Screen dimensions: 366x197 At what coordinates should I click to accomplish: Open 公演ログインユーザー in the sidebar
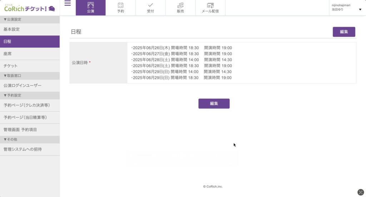[23, 86]
